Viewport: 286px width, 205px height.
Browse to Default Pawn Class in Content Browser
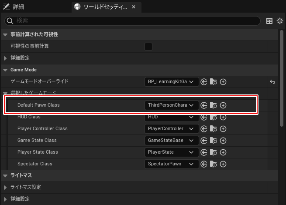click(214, 105)
